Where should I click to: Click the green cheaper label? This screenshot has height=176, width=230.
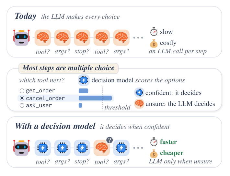(x=172, y=153)
